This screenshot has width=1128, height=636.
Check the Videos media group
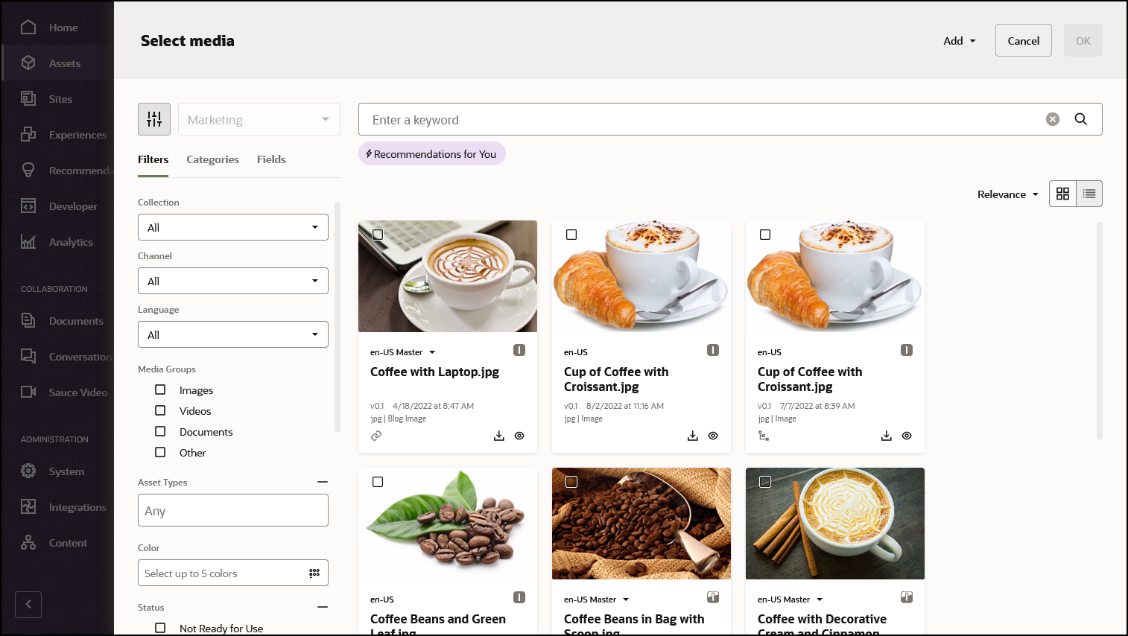[x=160, y=410]
